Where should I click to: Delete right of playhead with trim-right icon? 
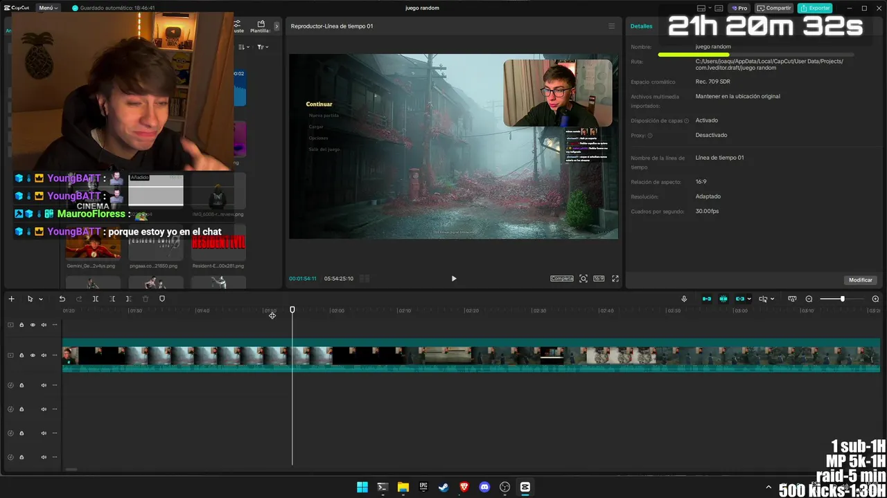(128, 299)
